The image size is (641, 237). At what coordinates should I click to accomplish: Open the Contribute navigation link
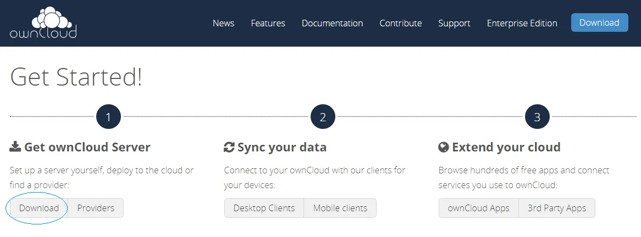coord(401,23)
